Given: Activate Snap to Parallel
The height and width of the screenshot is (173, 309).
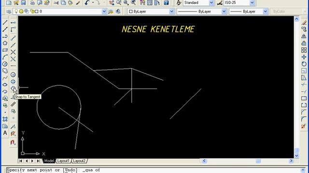Looking at the screenshot, I should click(x=13, y=104).
